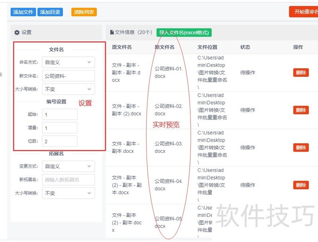
Task: Click the 拓展名 section title
Action: coord(56,154)
